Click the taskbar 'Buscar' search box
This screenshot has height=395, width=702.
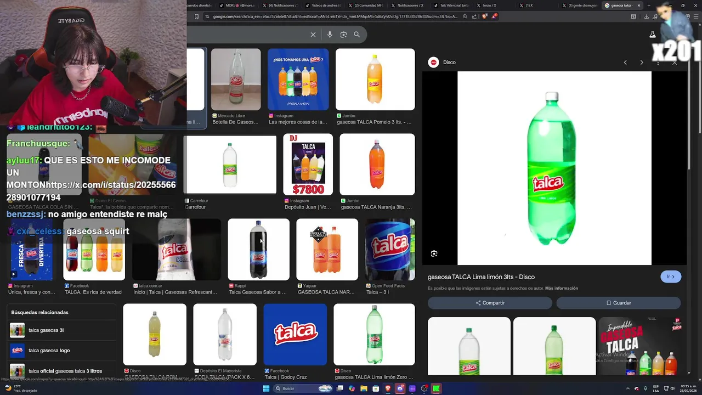(x=302, y=388)
